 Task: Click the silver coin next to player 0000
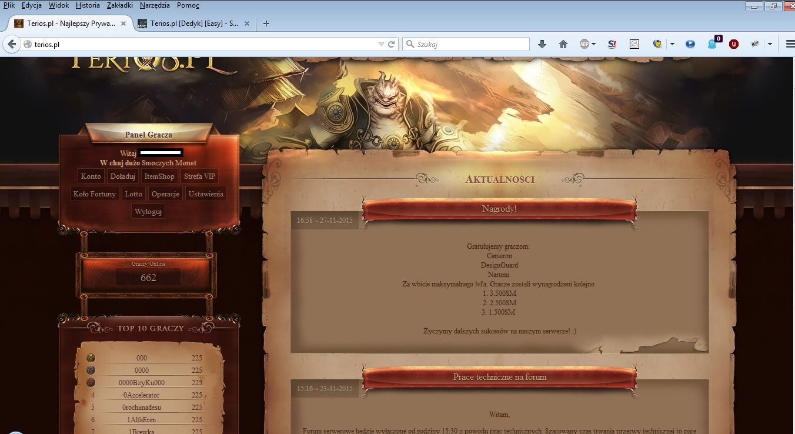(91, 370)
